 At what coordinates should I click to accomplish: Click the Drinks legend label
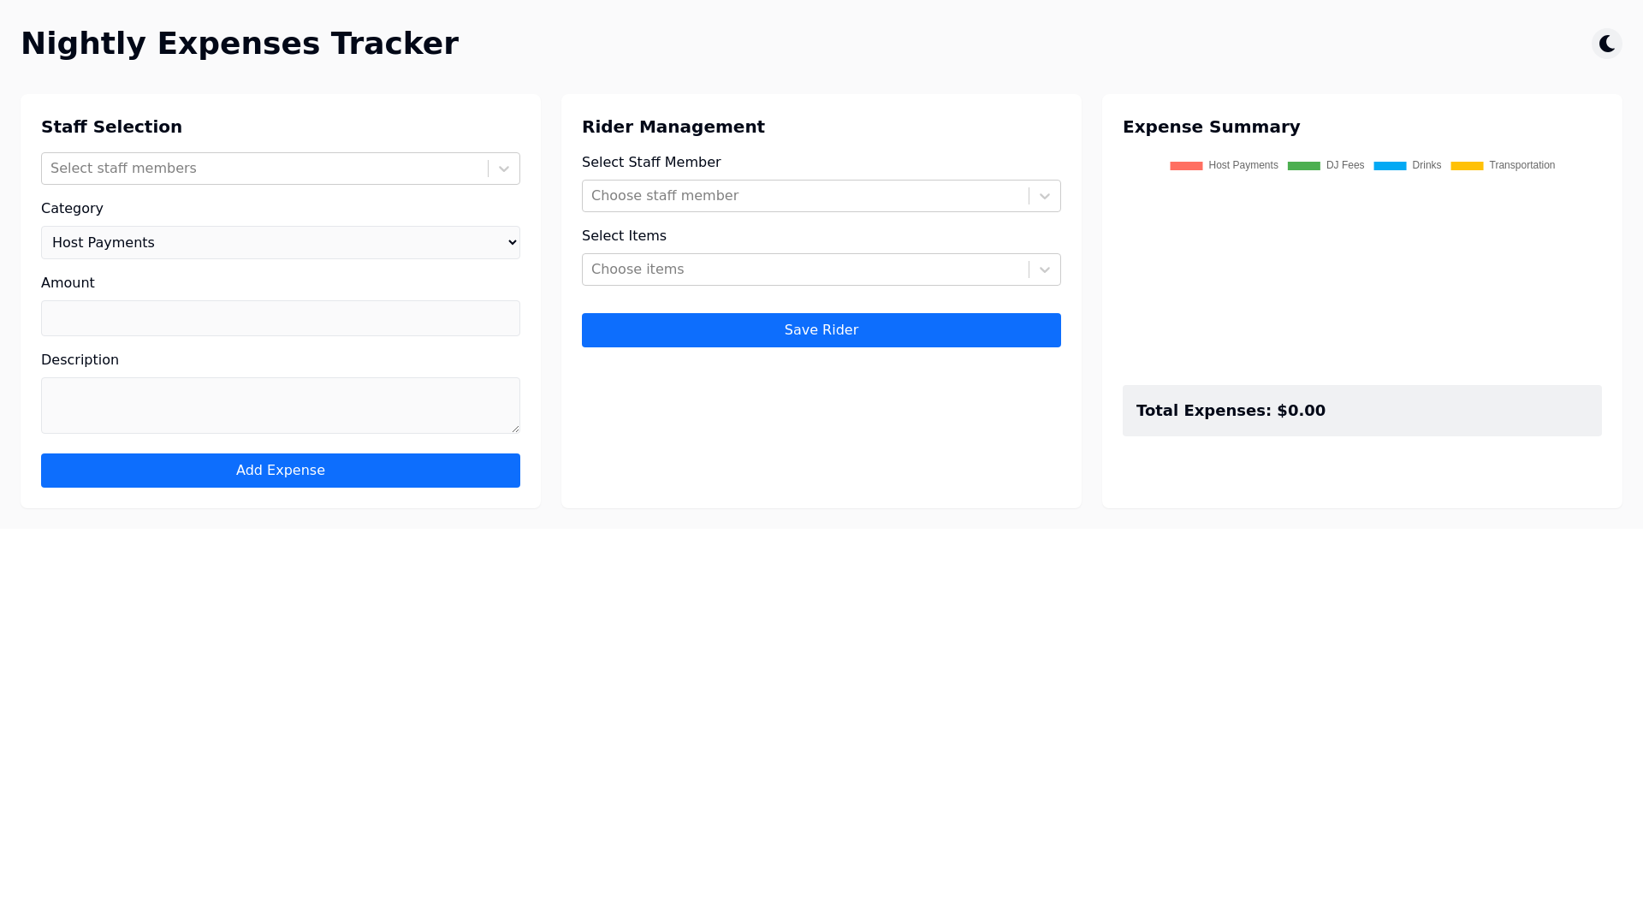point(1427,165)
